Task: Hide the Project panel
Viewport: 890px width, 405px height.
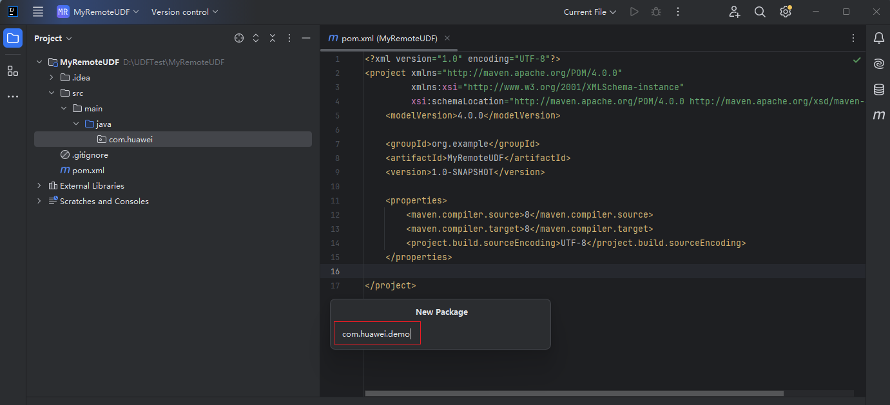Action: tap(306, 38)
